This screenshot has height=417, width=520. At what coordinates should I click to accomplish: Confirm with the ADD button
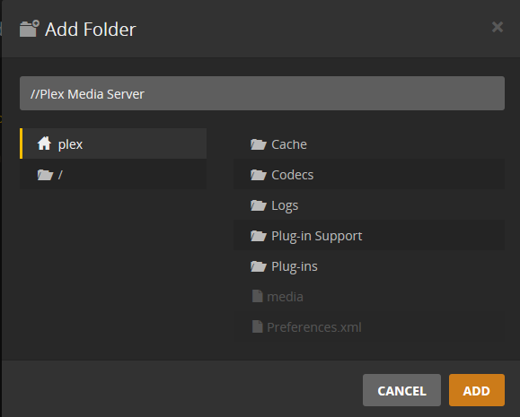click(477, 390)
